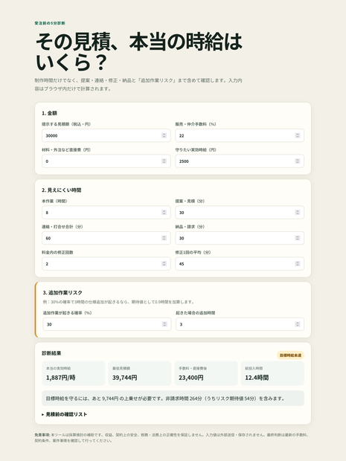Click the stepper in the target hourly rate field
This screenshot has width=346, height=461.
pos(298,161)
